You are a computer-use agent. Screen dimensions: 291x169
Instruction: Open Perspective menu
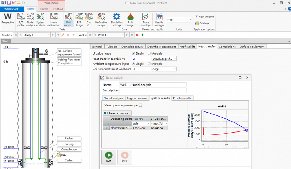[8, 20]
